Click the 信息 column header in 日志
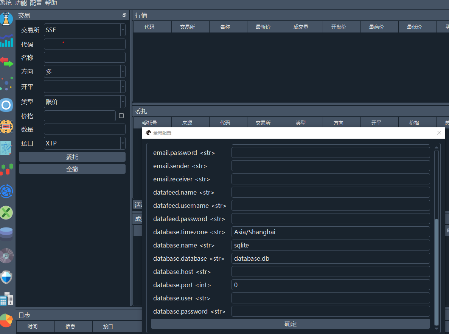449x334 pixels. click(x=73, y=326)
